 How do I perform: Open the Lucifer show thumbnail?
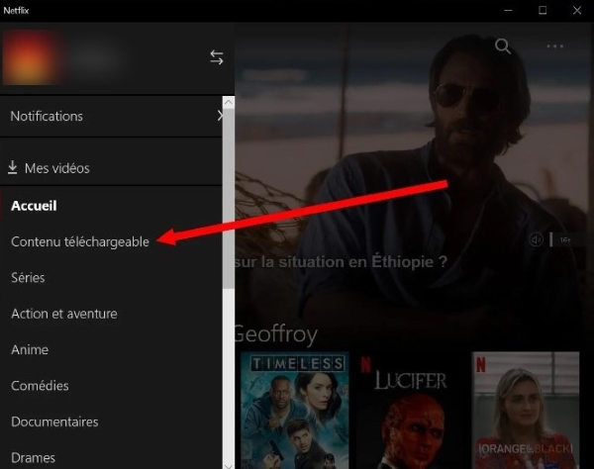tap(410, 410)
